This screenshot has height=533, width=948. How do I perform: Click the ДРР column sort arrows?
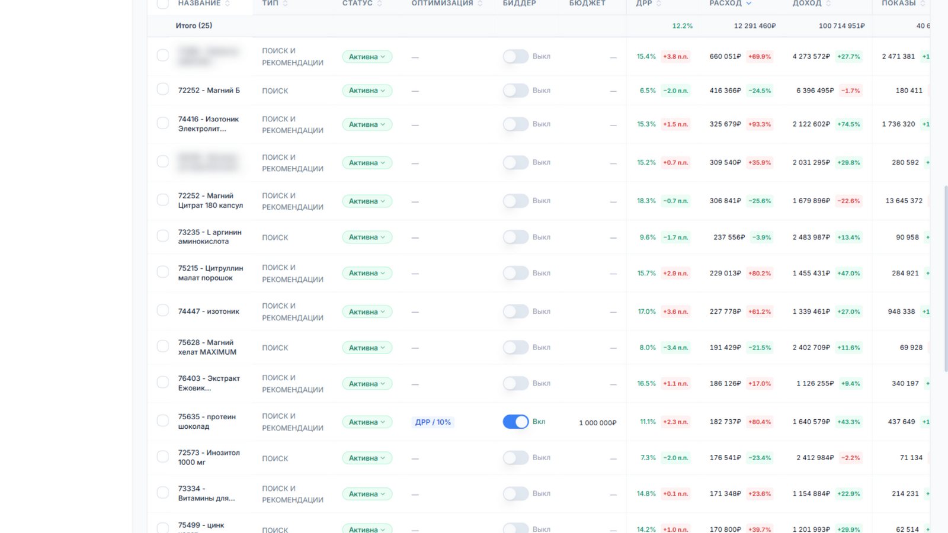tap(659, 4)
